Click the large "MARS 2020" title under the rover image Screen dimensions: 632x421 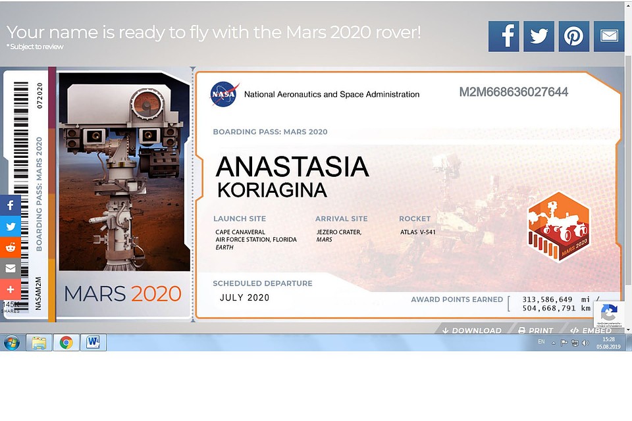click(123, 293)
